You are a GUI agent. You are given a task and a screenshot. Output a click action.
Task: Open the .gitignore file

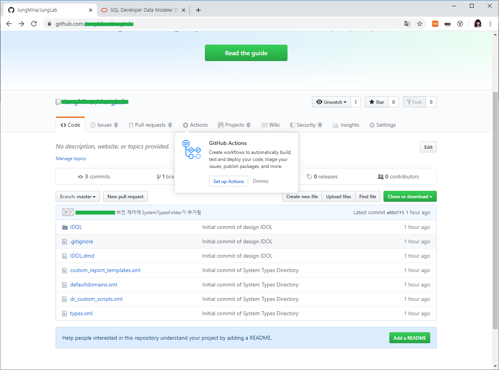pos(81,241)
